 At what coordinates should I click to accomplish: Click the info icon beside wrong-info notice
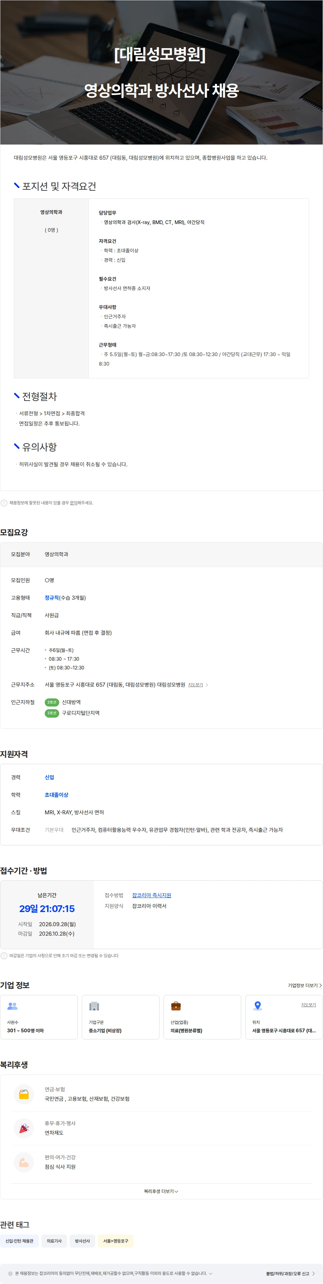[x=4, y=503]
